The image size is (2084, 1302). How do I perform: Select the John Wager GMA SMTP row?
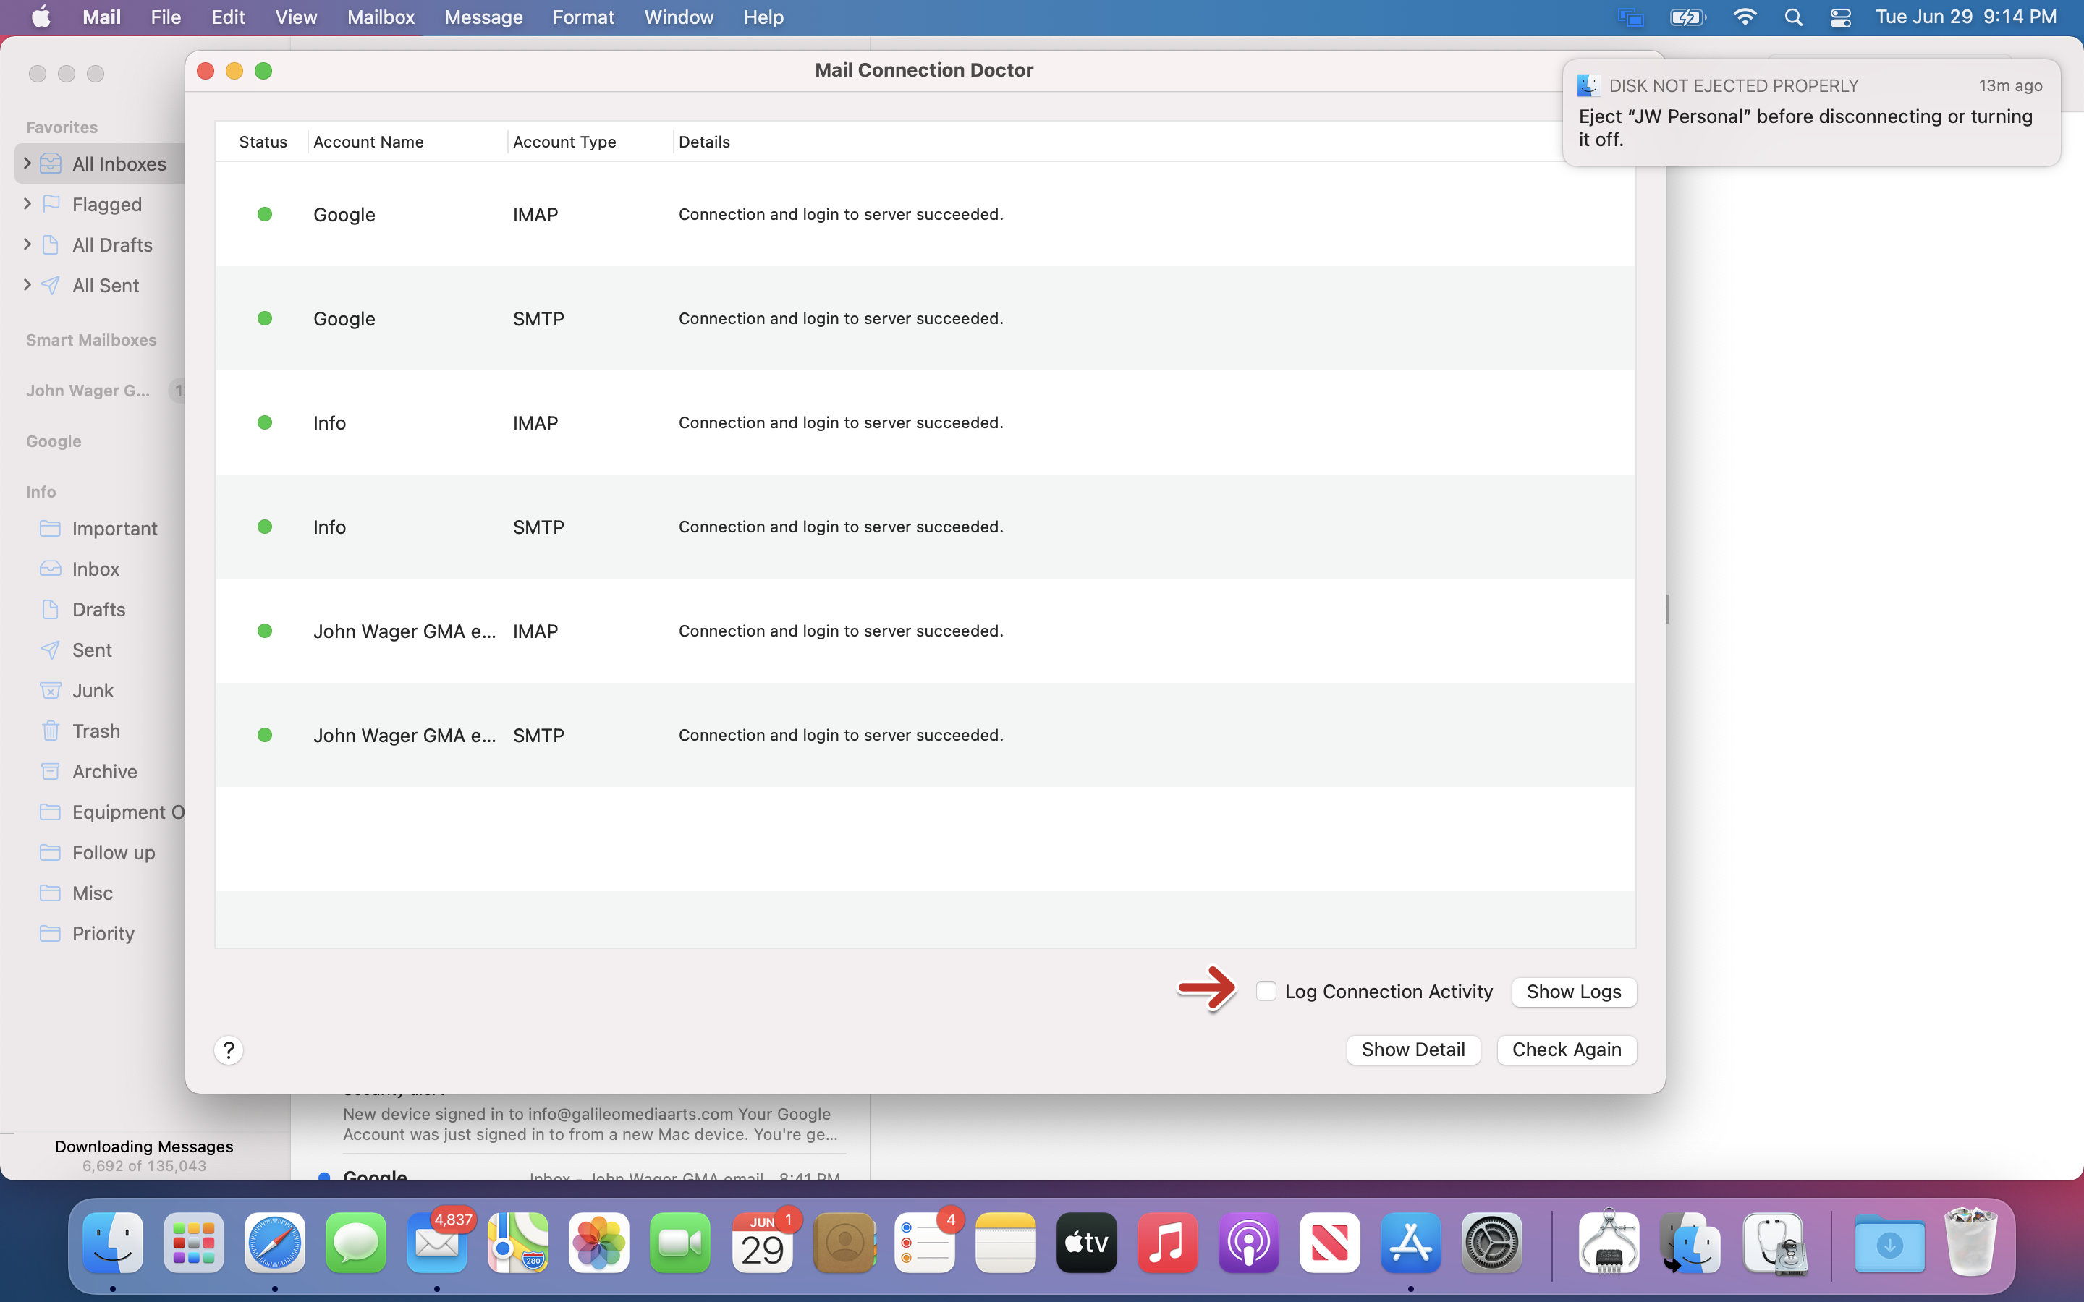(x=925, y=736)
